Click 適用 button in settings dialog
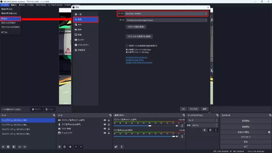The image size is (272, 153). tap(205, 109)
